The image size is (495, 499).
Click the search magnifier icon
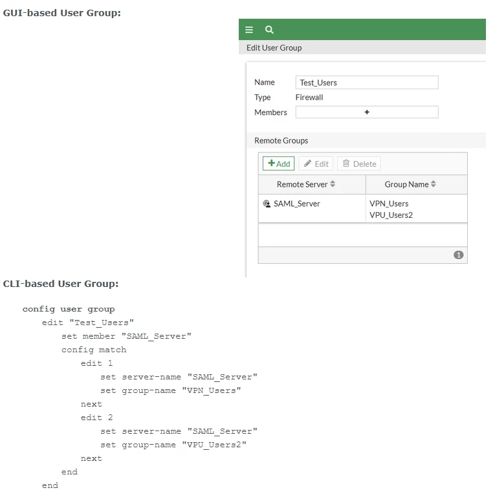click(x=269, y=30)
